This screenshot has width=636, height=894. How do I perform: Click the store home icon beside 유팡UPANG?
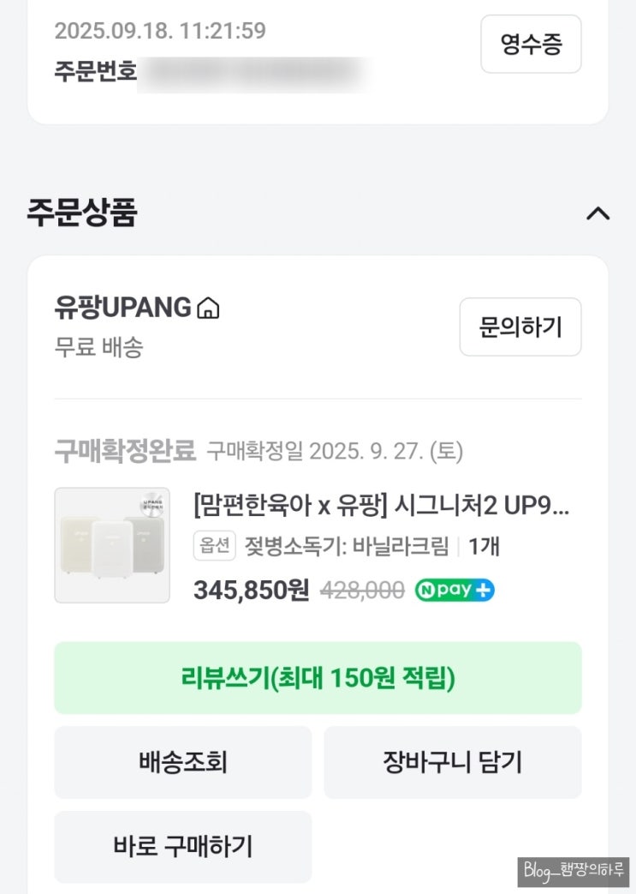(208, 308)
